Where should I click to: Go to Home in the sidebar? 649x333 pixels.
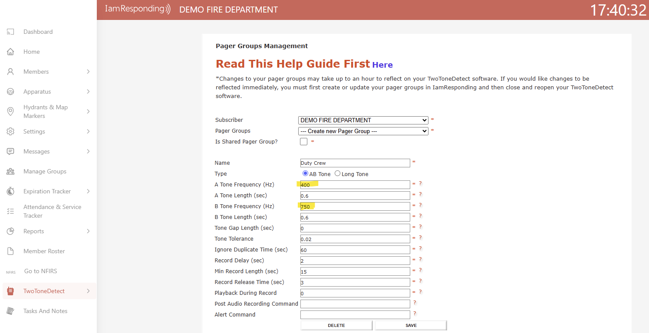coord(32,52)
